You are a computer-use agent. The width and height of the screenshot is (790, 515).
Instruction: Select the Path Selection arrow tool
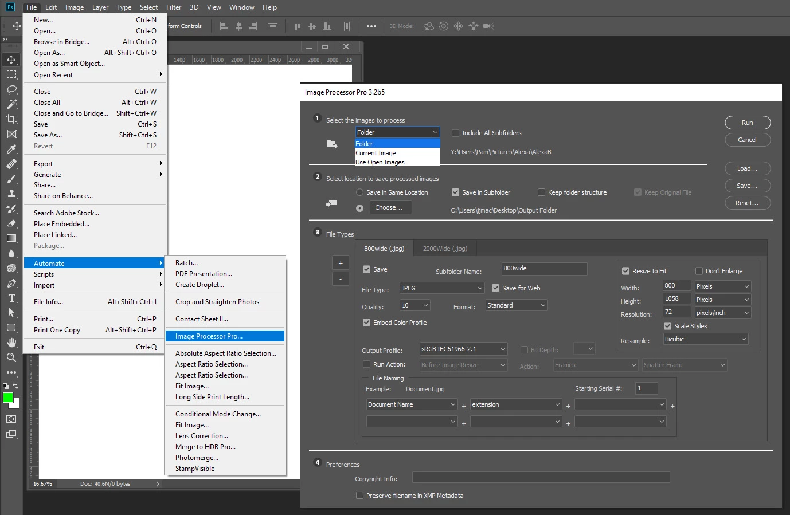(11, 313)
